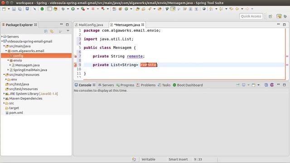Open the Debug dropdown arrow
Screen dimensions: 290x163
click(68, 9)
